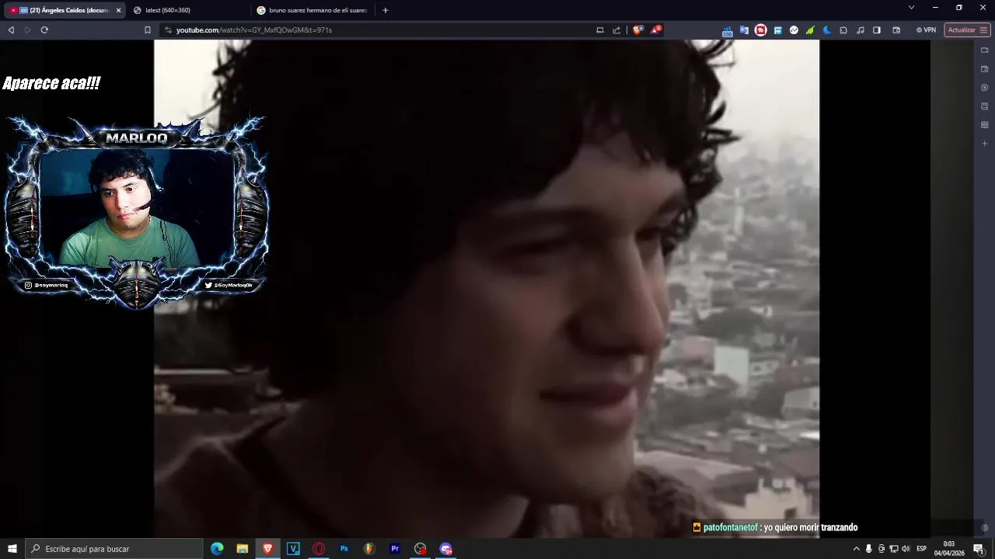Open the browser hamburger menu
This screenshot has width=995, height=559.
983,30
